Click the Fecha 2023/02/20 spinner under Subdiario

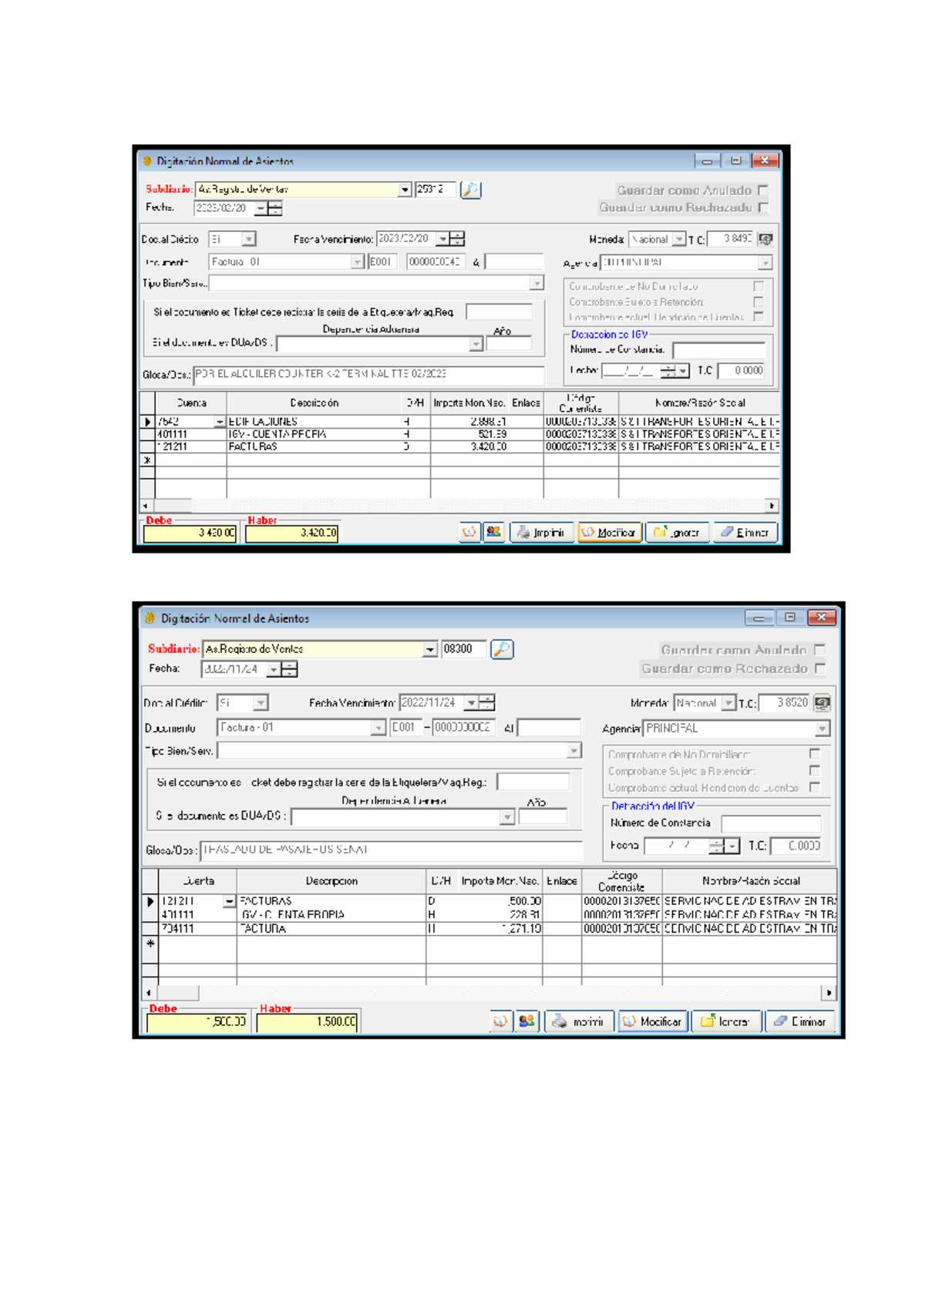(x=275, y=208)
